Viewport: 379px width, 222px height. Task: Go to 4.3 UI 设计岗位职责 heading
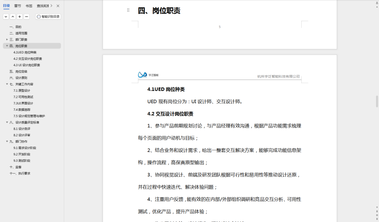click(27, 65)
